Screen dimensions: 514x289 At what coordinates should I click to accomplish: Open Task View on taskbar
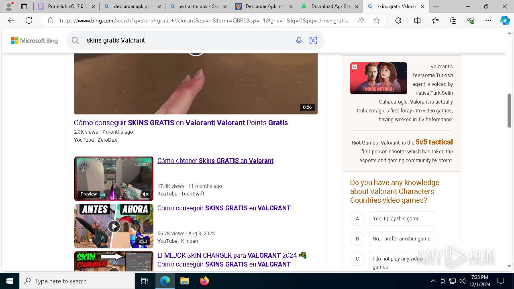coord(145,281)
